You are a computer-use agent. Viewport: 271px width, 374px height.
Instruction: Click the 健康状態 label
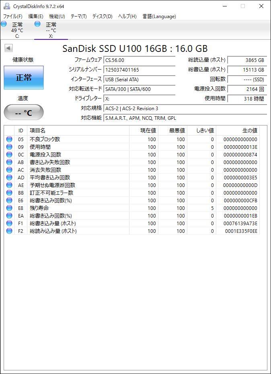(x=23, y=60)
